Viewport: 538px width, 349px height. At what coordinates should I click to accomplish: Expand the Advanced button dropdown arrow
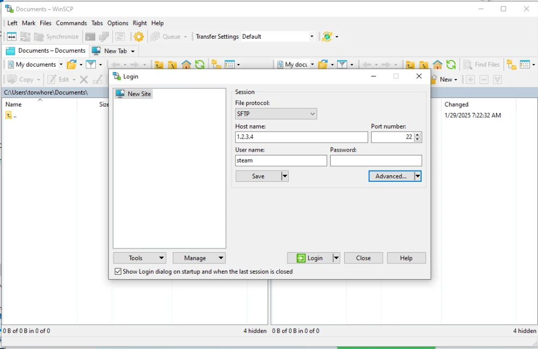(417, 176)
